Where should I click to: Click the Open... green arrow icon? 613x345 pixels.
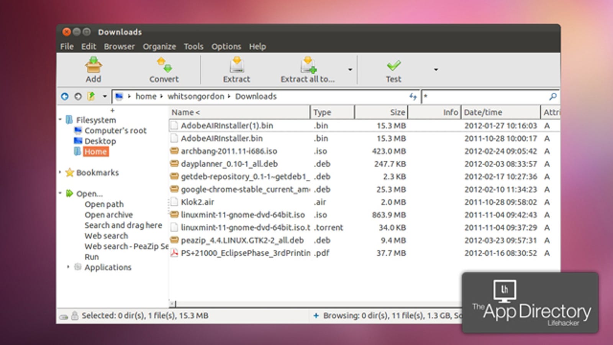(x=69, y=193)
